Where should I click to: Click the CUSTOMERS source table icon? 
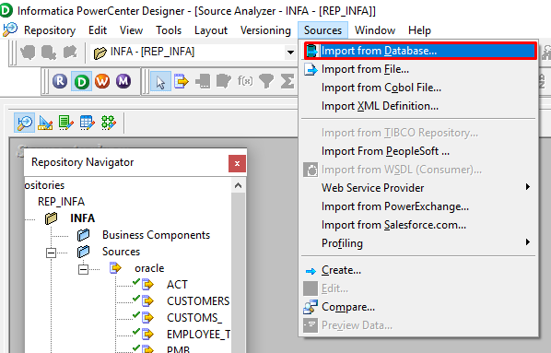148,300
